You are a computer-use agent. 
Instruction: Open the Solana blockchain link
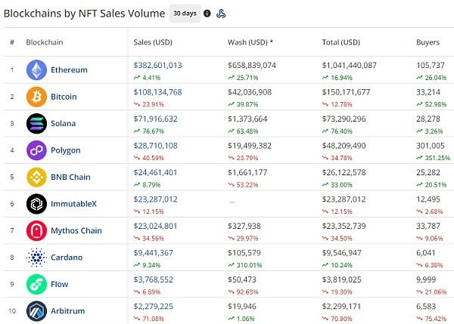pos(64,123)
